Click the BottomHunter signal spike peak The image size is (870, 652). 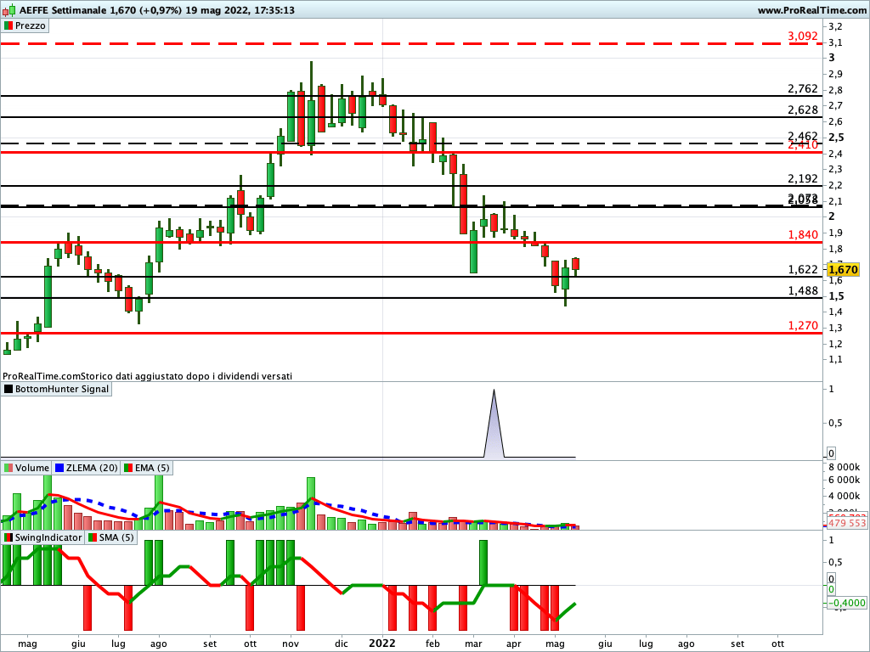[494, 391]
